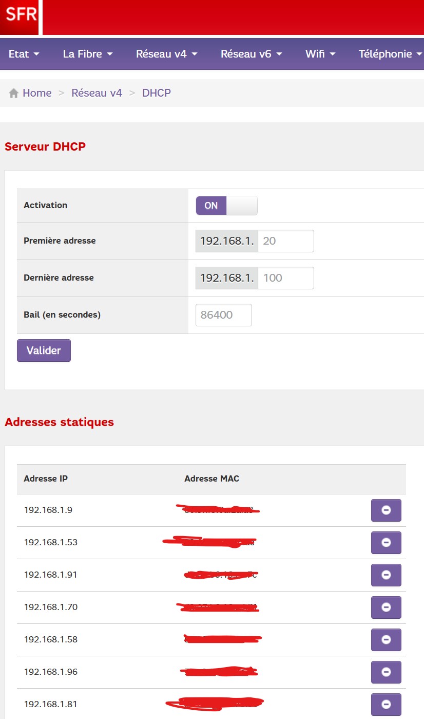424x719 pixels.
Task: Remove static address 192.168.1.81
Action: click(386, 705)
